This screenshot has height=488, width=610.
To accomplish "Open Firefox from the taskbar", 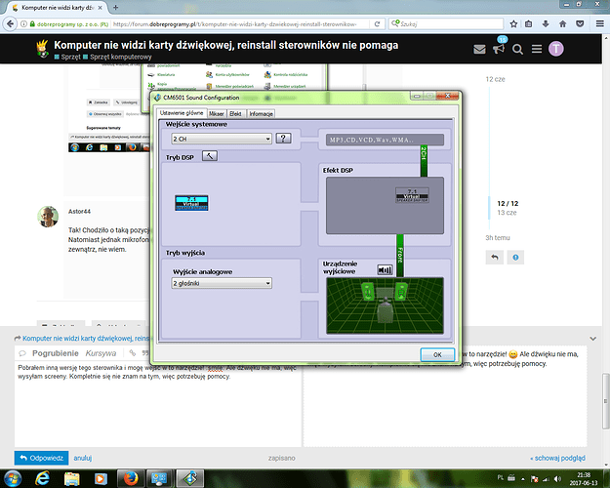I will pyautogui.click(x=131, y=478).
